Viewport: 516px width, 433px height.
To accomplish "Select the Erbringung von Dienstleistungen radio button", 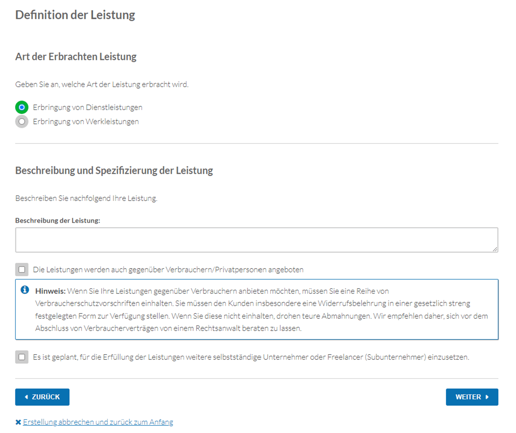I will tap(22, 107).
